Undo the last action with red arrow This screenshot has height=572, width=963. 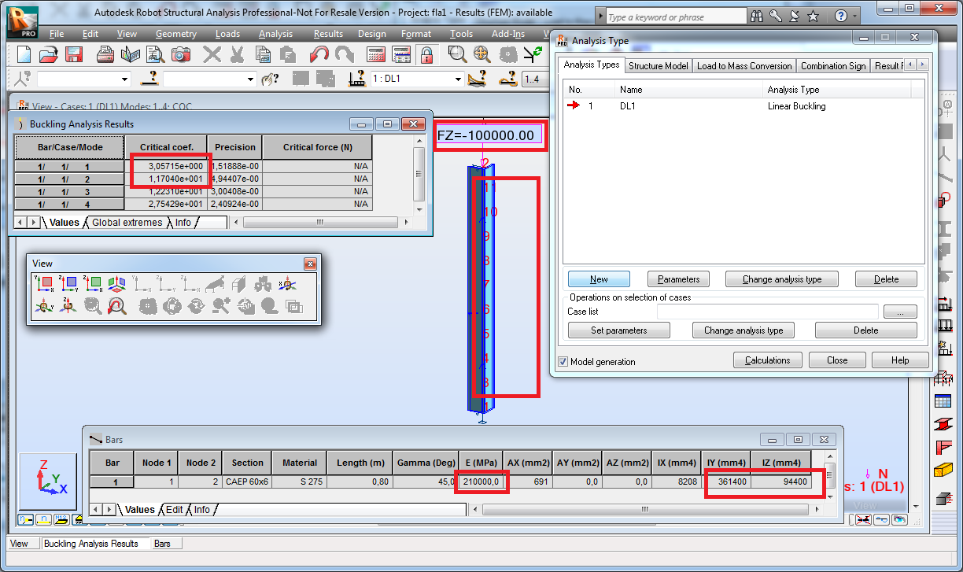(319, 54)
